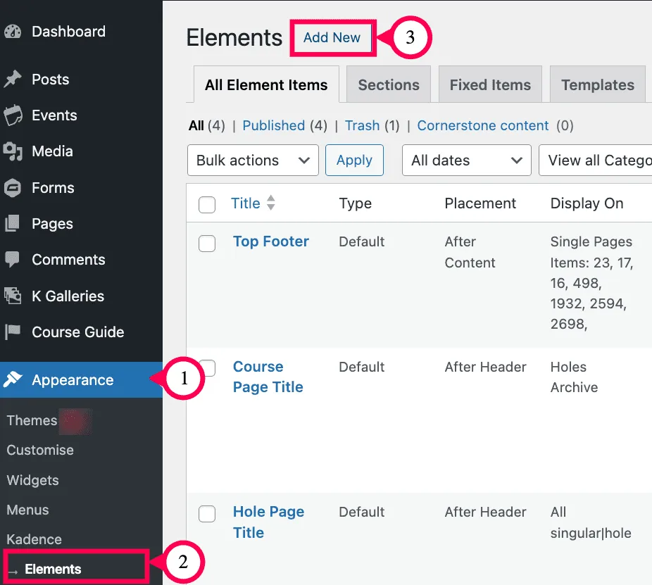Click the Course Guide flag icon

(x=13, y=332)
